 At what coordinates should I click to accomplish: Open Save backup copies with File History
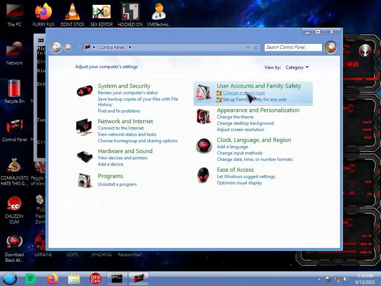coord(138,102)
